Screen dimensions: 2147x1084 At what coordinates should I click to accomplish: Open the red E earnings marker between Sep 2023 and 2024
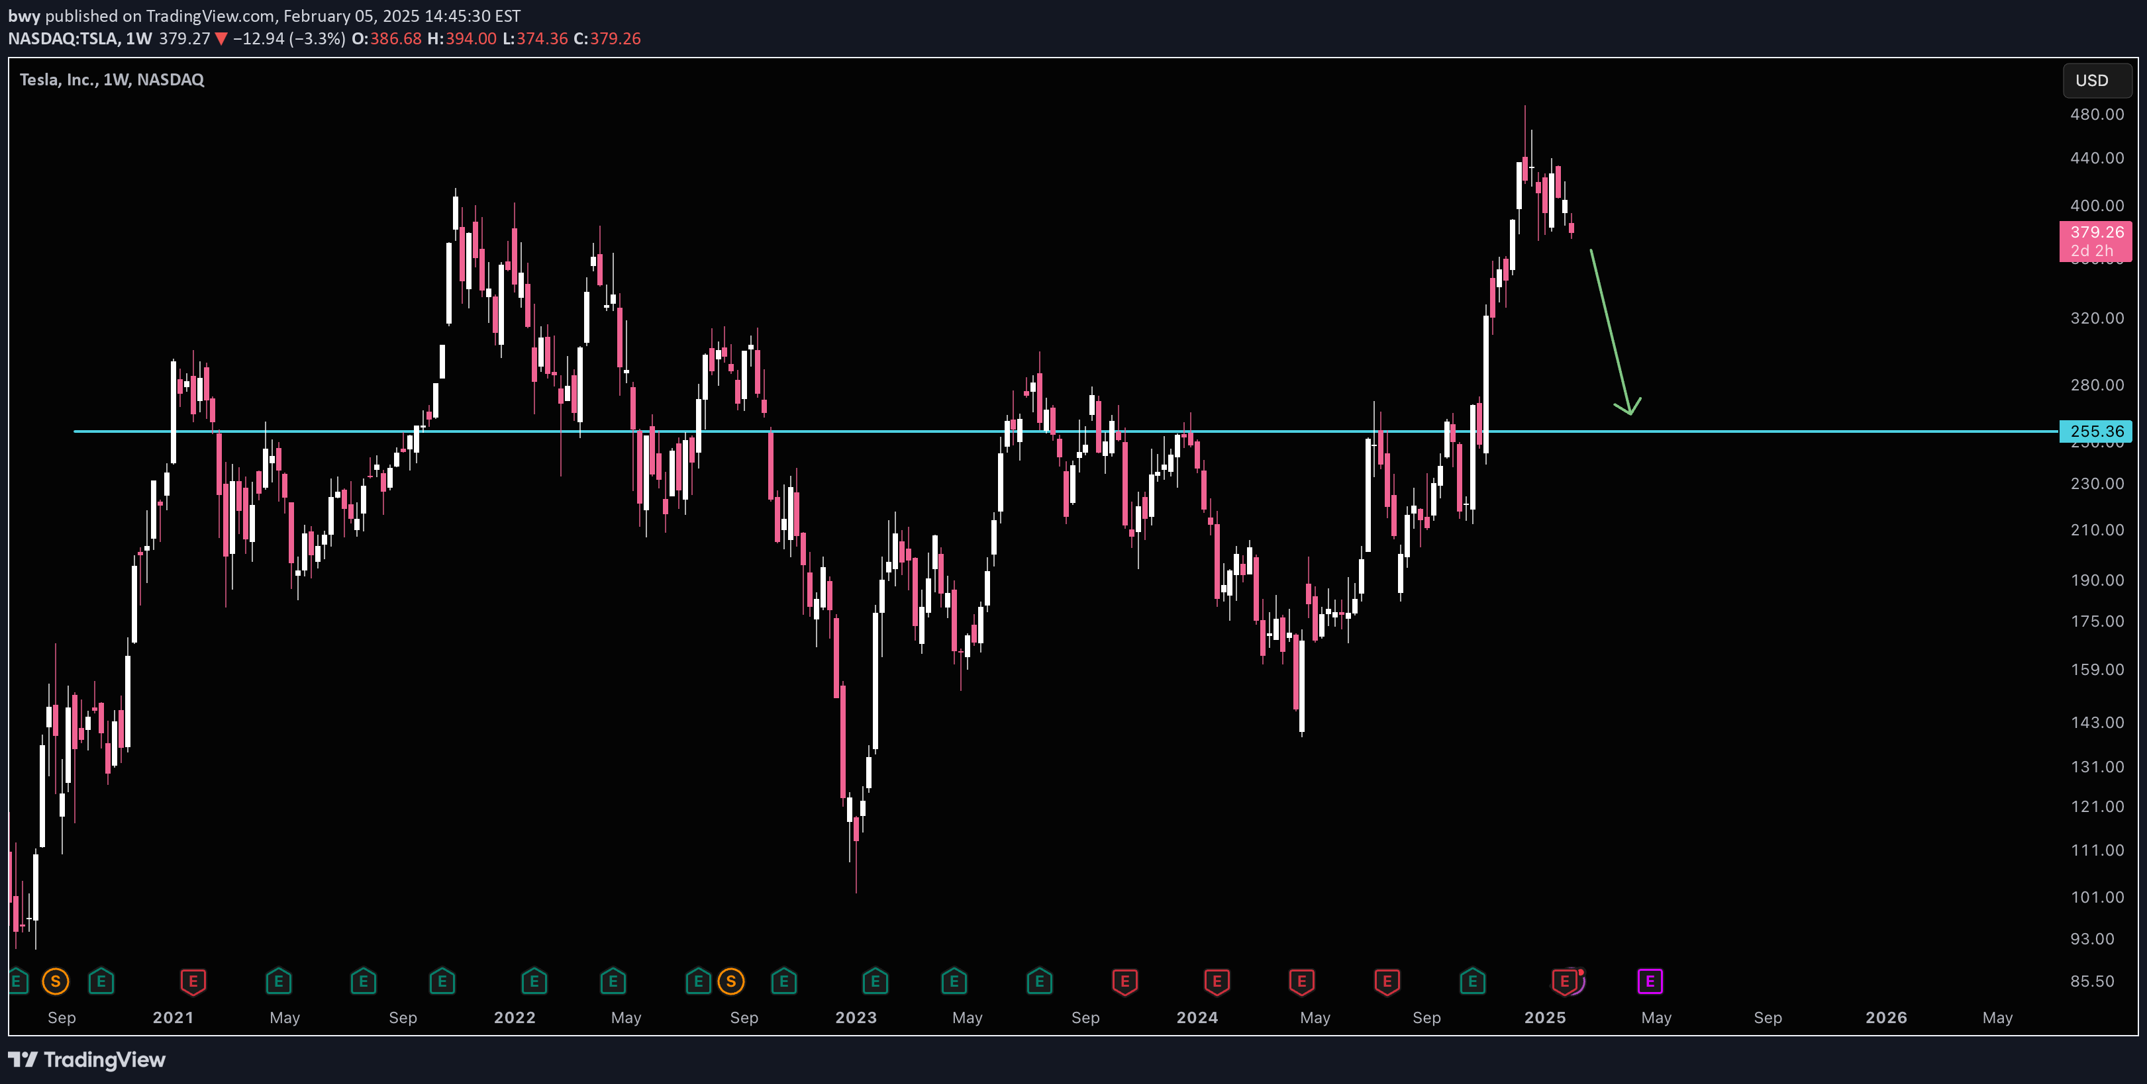tap(1124, 981)
